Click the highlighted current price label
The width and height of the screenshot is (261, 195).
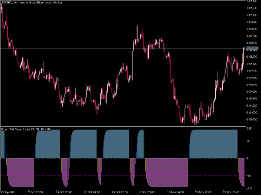(252, 48)
